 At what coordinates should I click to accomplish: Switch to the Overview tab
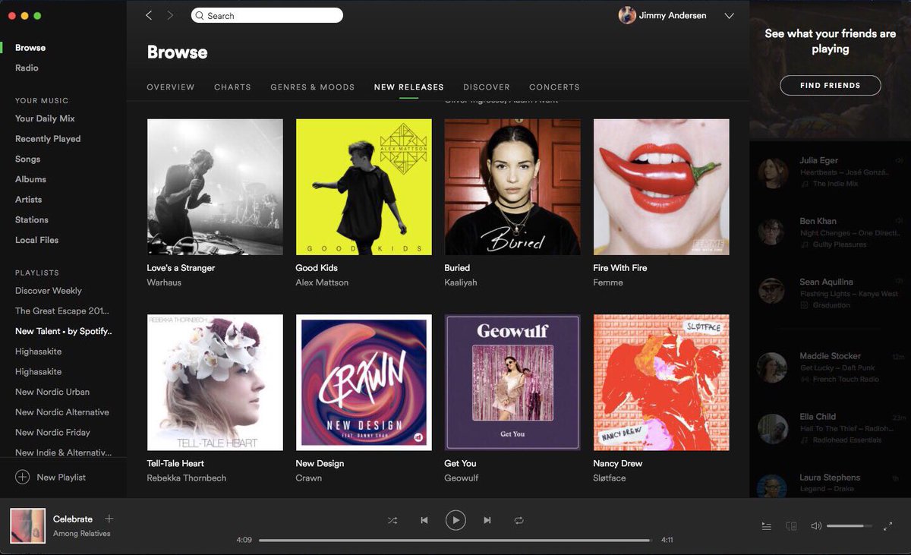click(171, 87)
